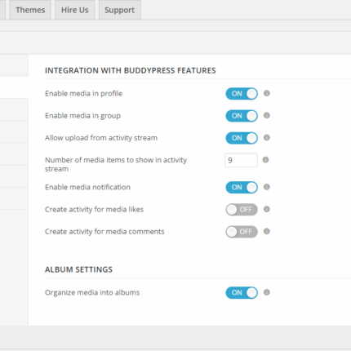Toggle Enable media in profile switch
This screenshot has height=351, width=351.
coord(242,94)
